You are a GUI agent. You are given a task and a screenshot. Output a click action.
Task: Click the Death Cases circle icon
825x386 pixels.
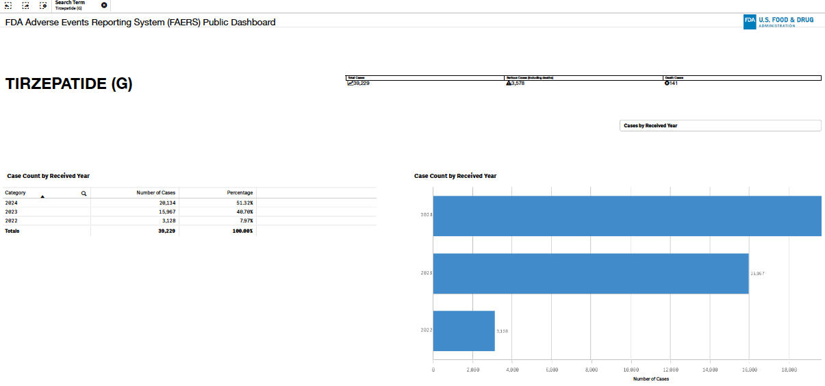pyautogui.click(x=667, y=83)
